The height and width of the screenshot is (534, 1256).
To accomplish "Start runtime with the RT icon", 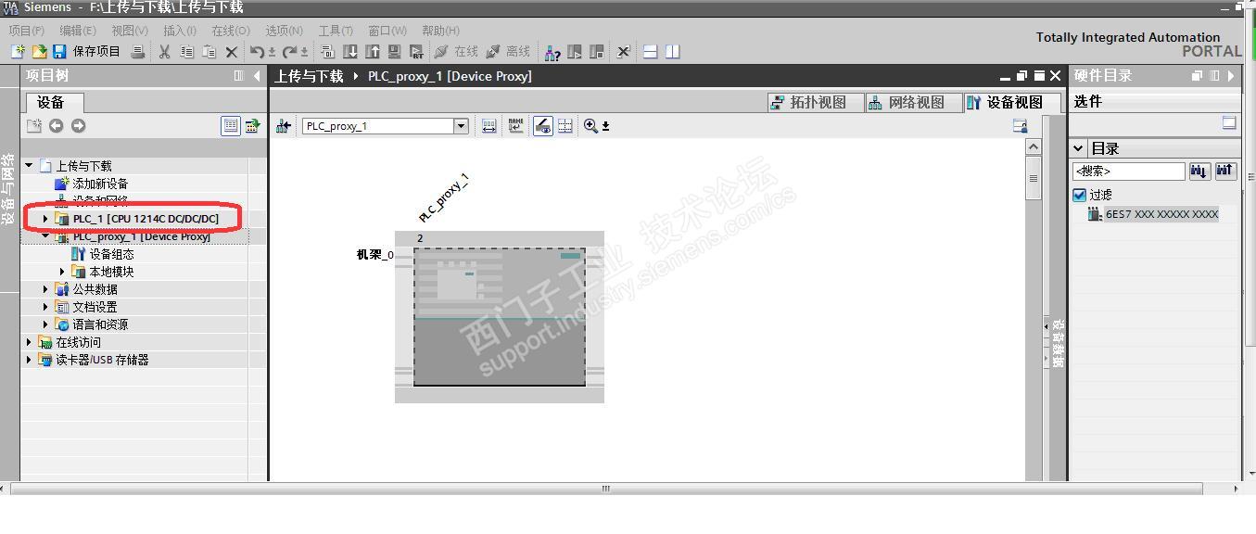I will (417, 52).
